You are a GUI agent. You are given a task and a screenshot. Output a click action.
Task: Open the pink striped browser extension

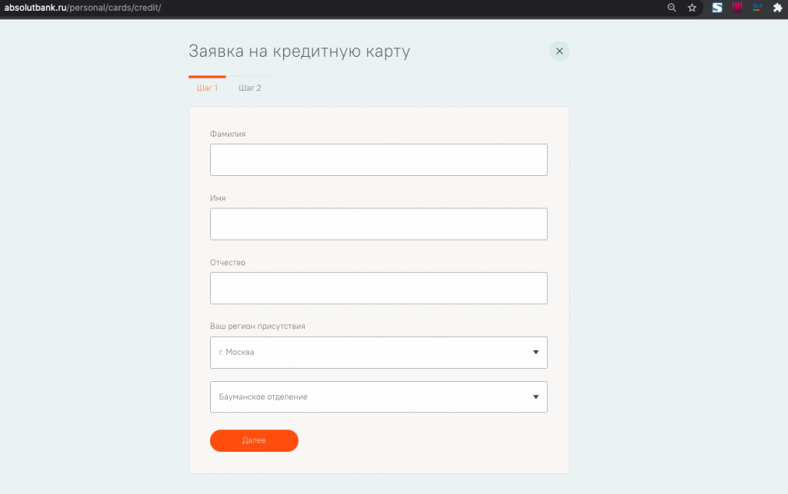point(737,8)
